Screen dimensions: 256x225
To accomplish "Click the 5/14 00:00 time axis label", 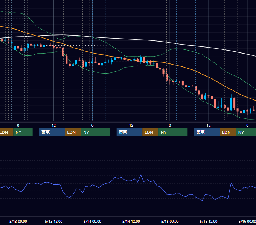I will pyautogui.click(x=92, y=221).
